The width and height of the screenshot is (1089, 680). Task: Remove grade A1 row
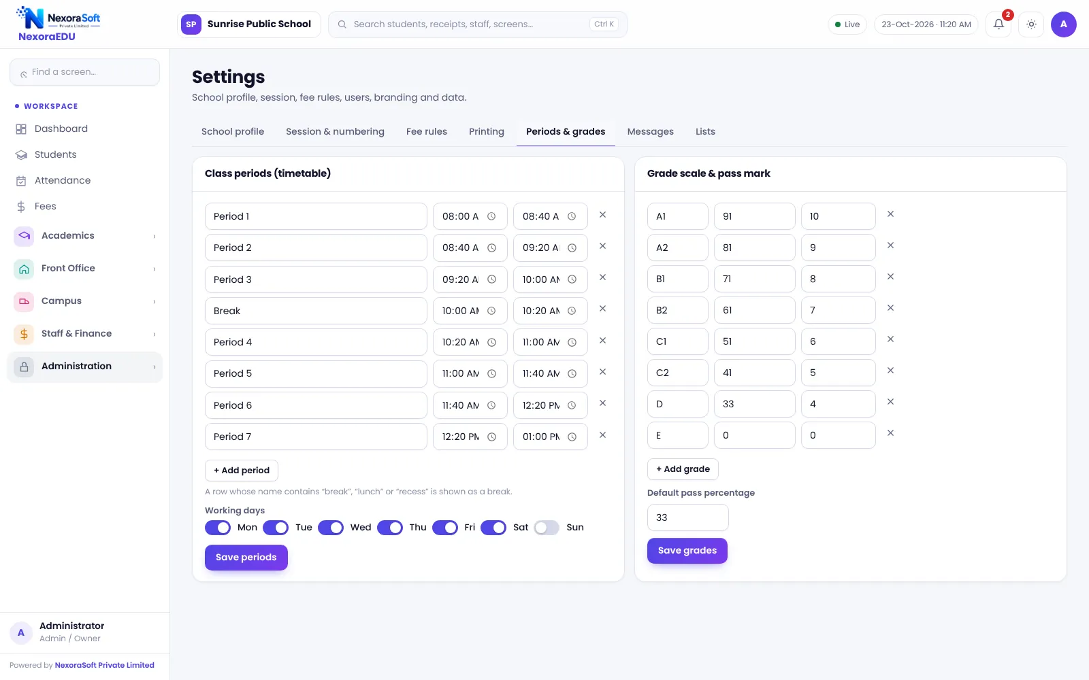[890, 214]
